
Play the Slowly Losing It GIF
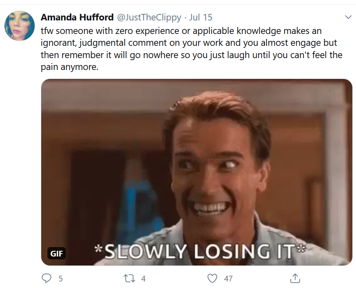tap(197, 172)
